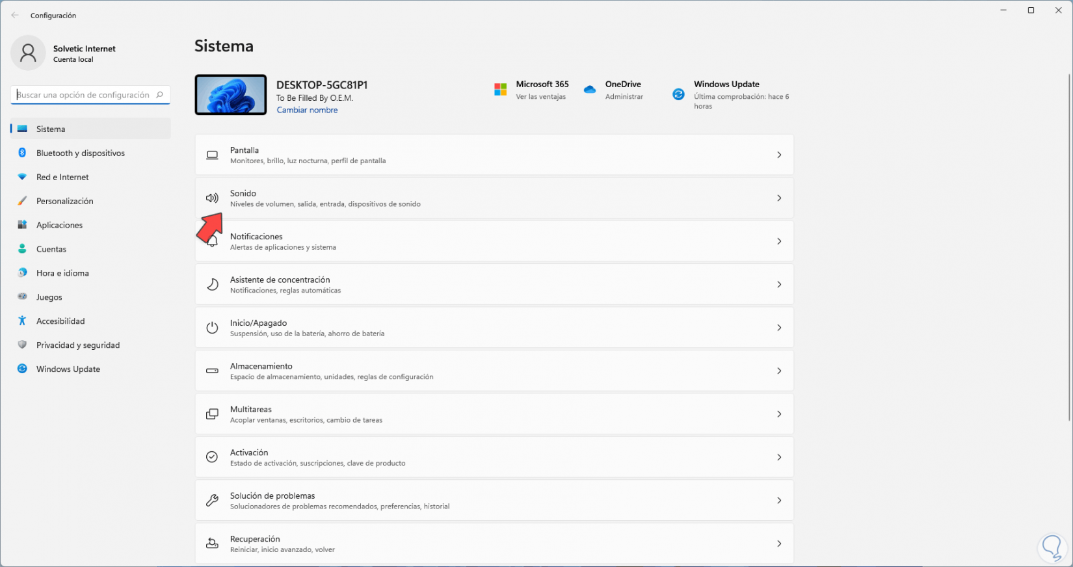Click the Bluetooth icon in sidebar
1073x567 pixels.
click(22, 153)
